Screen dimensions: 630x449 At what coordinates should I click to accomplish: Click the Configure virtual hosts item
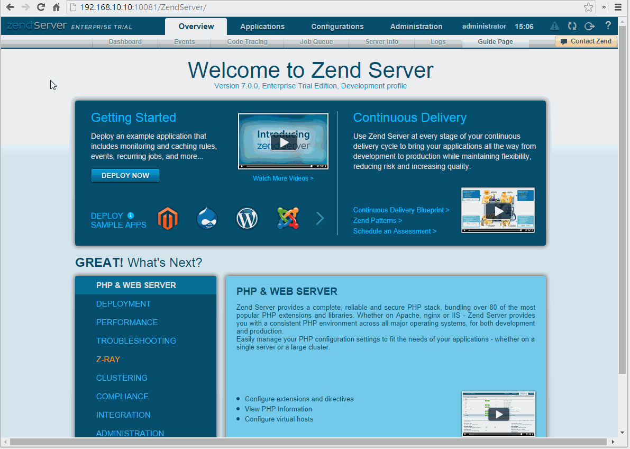pos(279,419)
